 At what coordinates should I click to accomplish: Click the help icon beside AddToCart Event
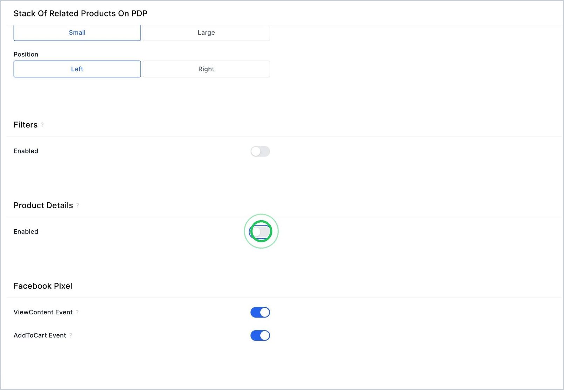pyautogui.click(x=71, y=335)
